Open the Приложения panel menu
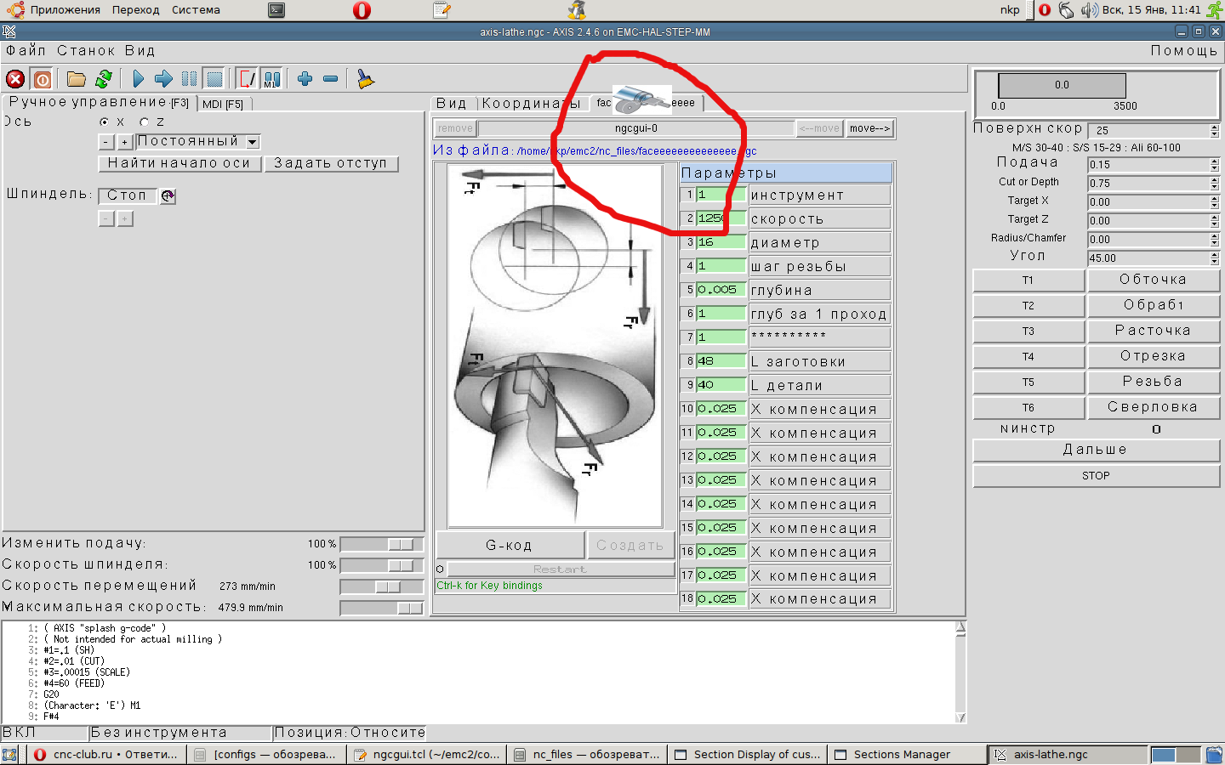The height and width of the screenshot is (765, 1225). [x=65, y=10]
